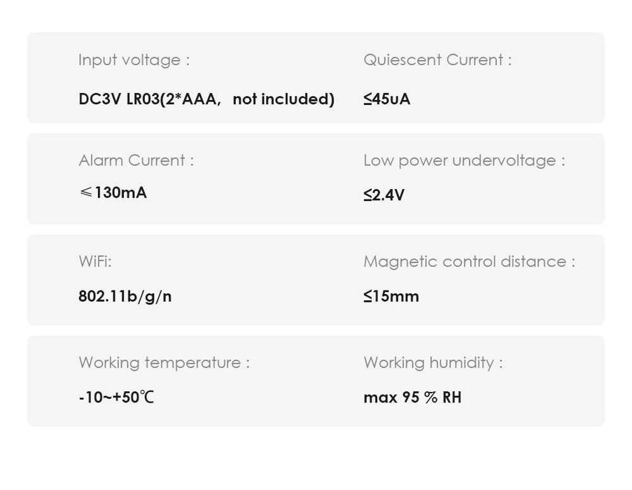Select the 802.11b/g/n value
This screenshot has height=490, width=632.
[125, 296]
